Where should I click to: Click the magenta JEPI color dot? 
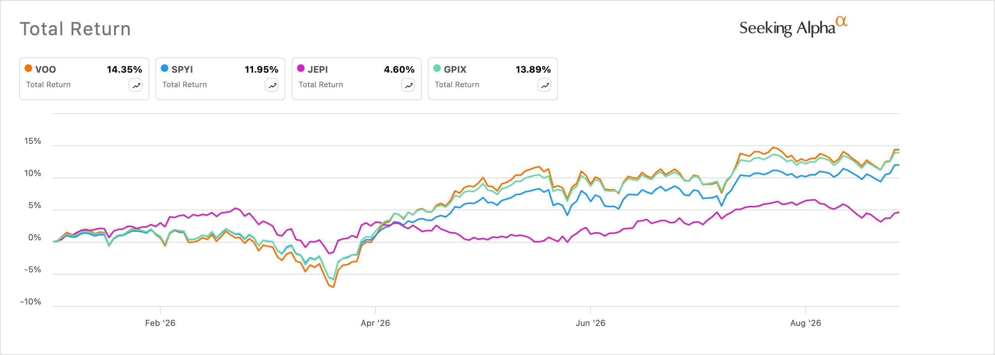pyautogui.click(x=301, y=68)
